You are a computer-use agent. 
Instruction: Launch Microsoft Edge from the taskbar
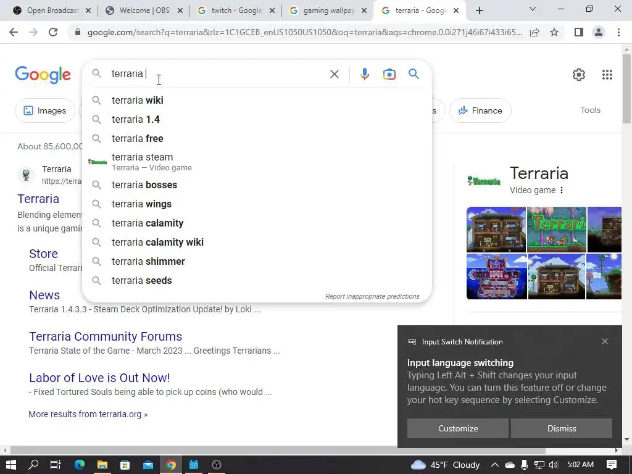pyautogui.click(x=80, y=465)
